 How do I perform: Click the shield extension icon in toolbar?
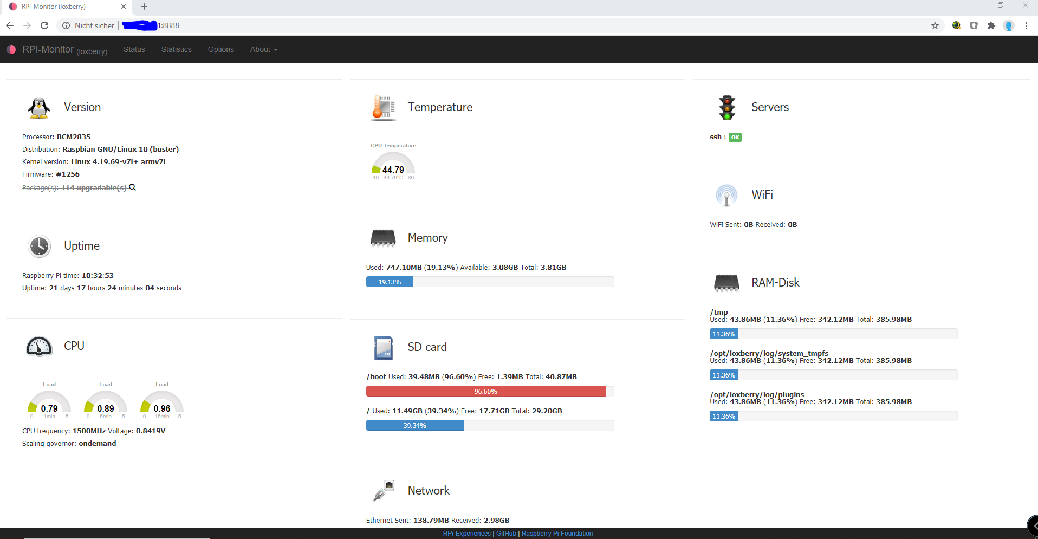[x=974, y=25]
